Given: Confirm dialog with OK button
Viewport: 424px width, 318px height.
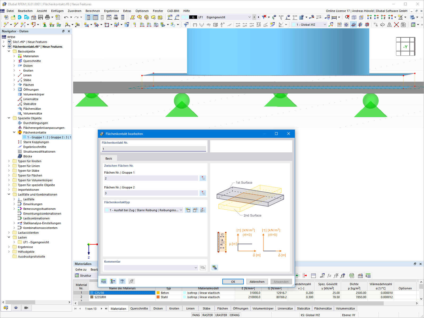Looking at the screenshot, I should (233, 282).
